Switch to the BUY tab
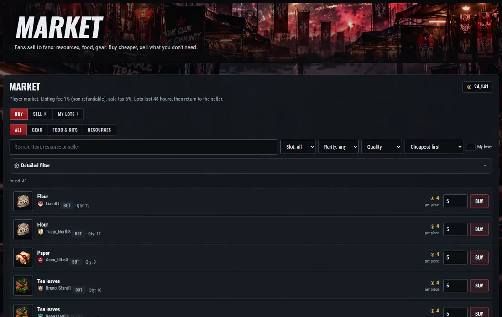The height and width of the screenshot is (317, 502). point(19,114)
